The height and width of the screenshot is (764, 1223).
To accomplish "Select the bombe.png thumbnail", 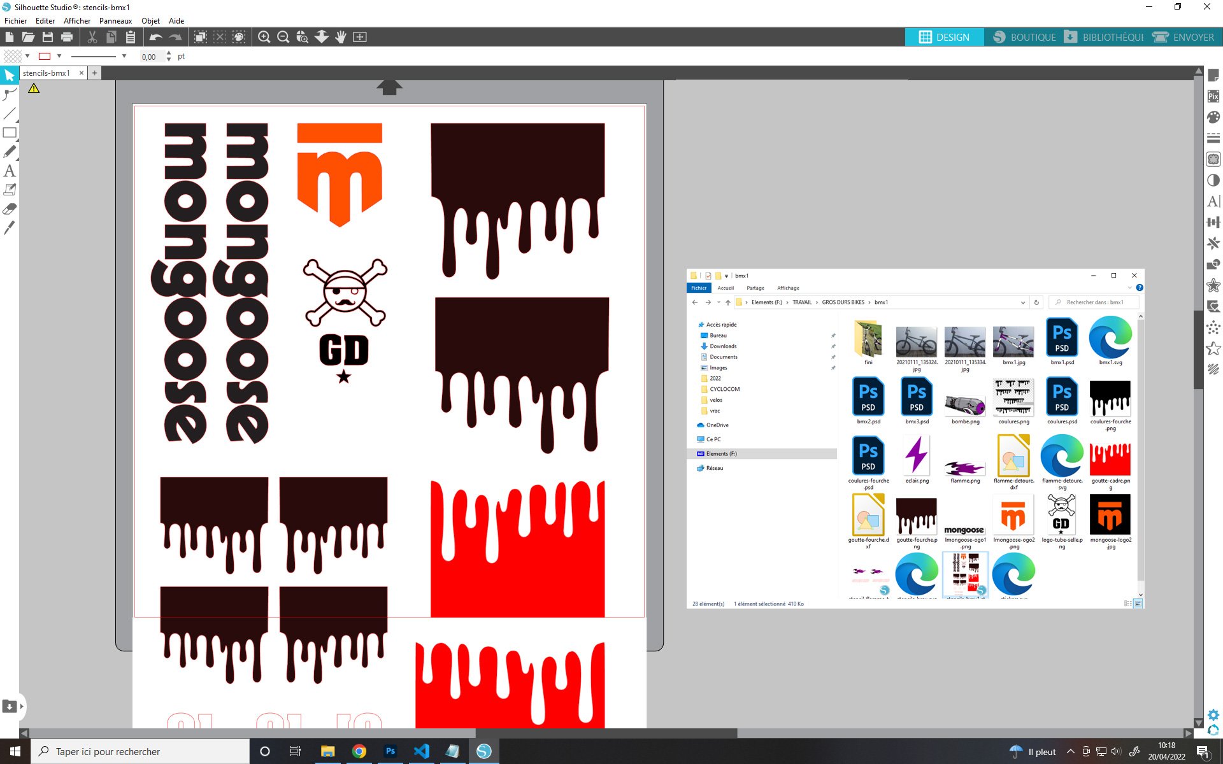I will pos(966,404).
